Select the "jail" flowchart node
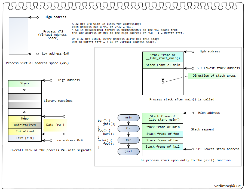 click(x=128, y=151)
